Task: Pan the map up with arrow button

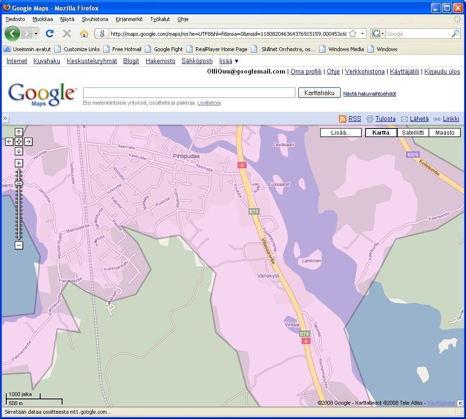Action: pos(19,132)
